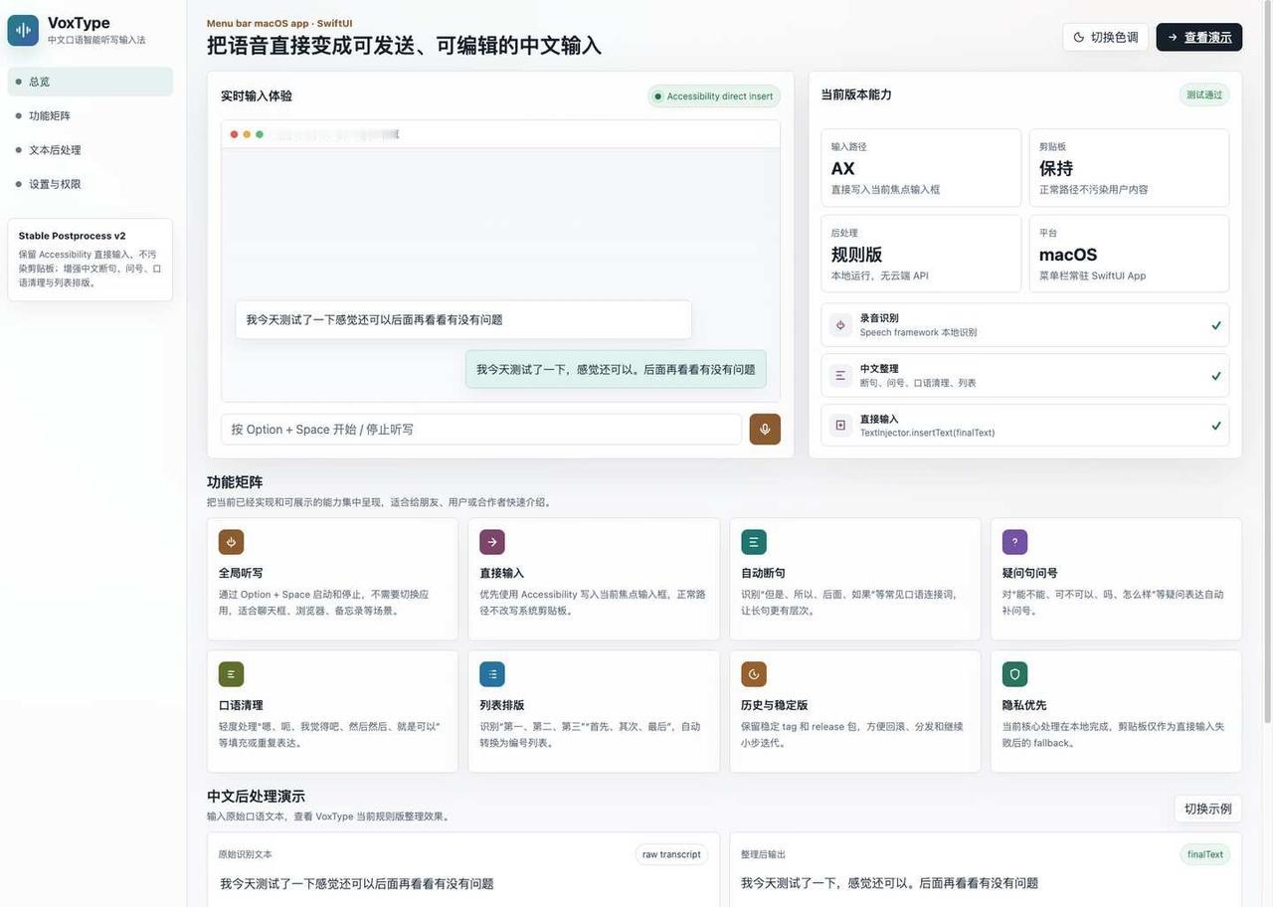Click the 实时输入体验 panel title

(x=257, y=96)
